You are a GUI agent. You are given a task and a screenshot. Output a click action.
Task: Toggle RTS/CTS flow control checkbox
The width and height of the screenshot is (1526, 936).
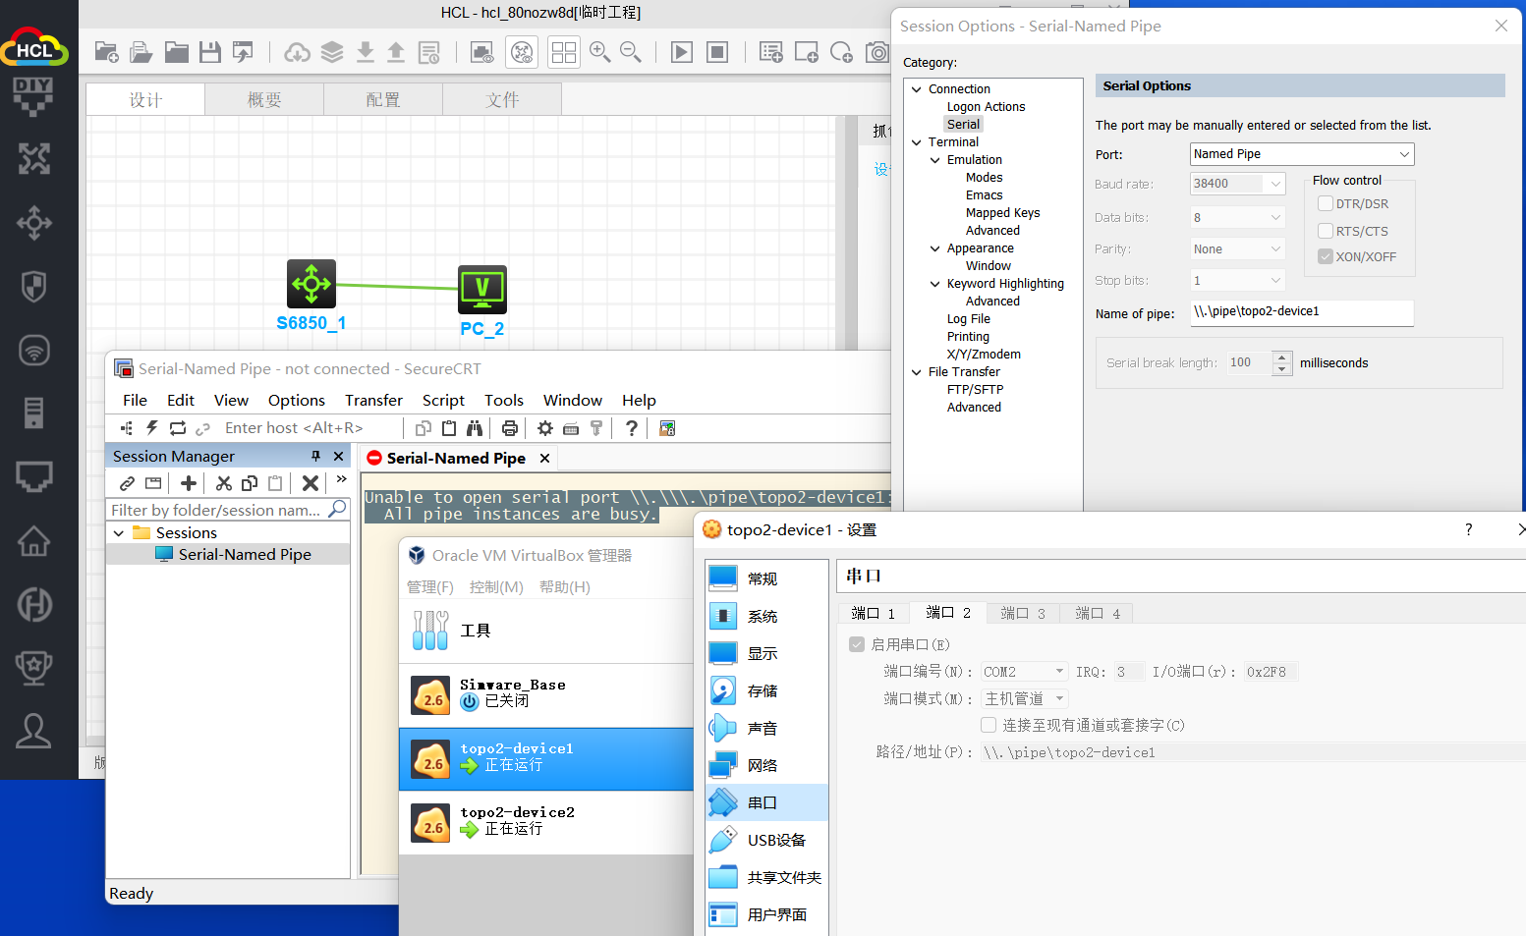tap(1326, 231)
